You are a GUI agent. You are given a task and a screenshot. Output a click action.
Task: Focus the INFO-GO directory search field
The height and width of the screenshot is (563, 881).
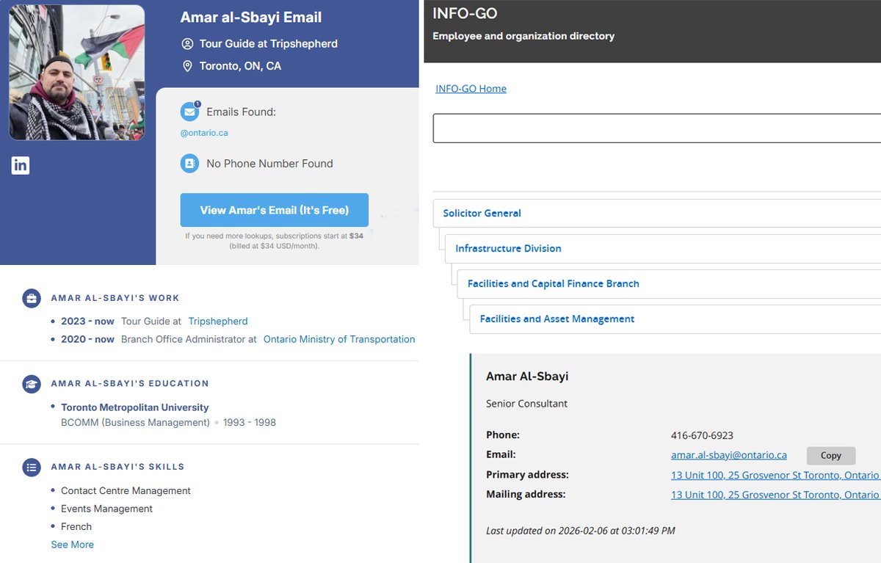[657, 128]
